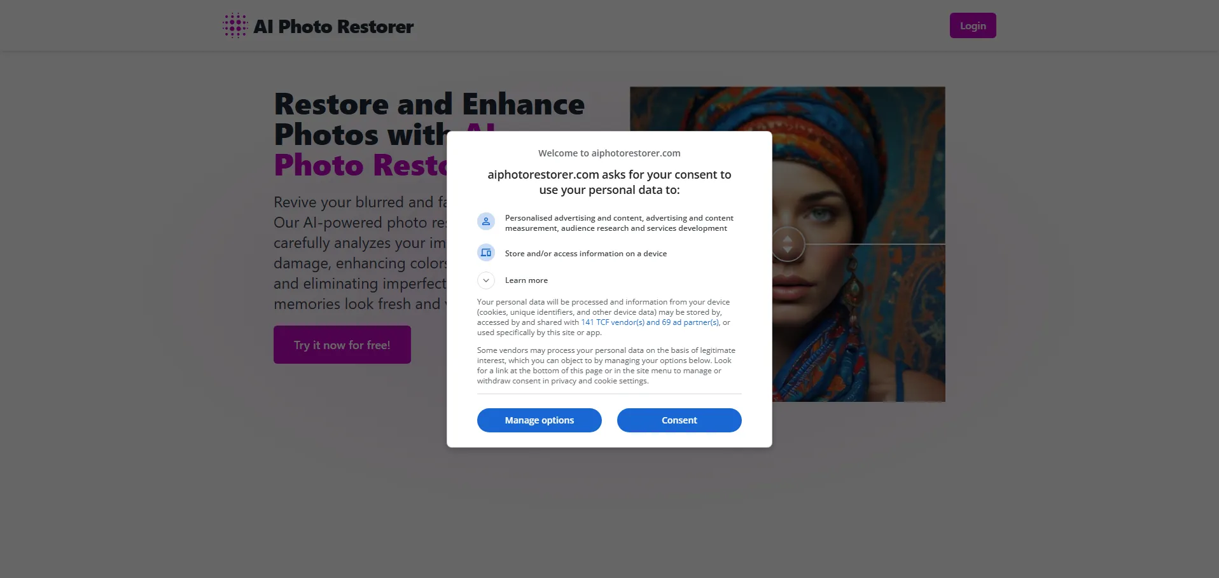Click Try it now for free! button
This screenshot has height=578, width=1219.
click(x=342, y=345)
